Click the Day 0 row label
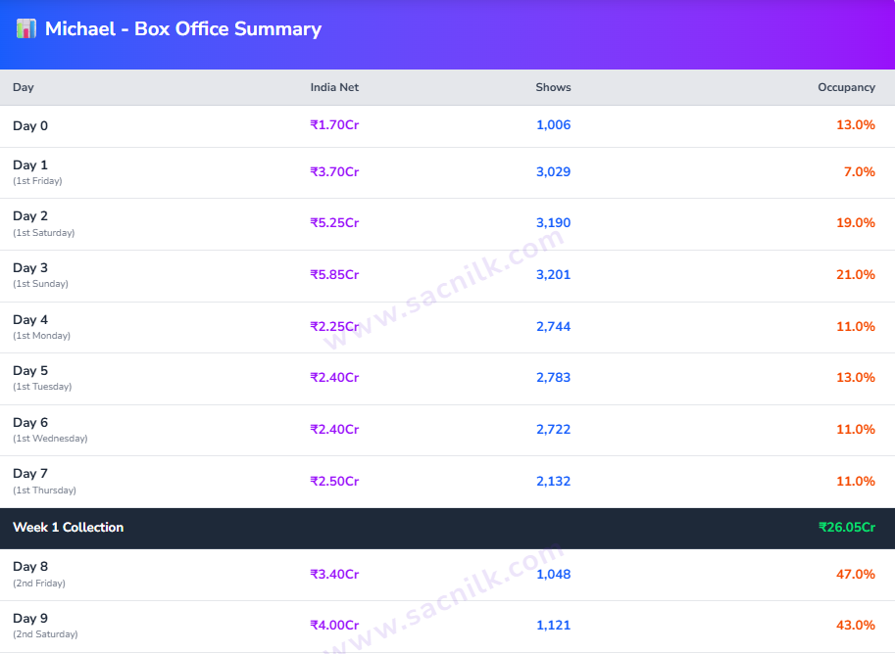895x654 pixels. [30, 125]
